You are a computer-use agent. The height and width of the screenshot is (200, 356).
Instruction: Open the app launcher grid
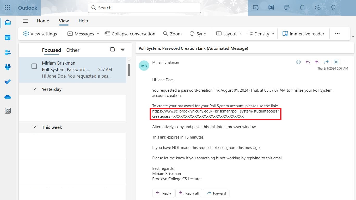pos(8,8)
